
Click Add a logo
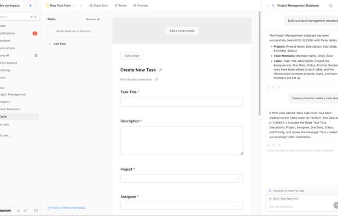[x=132, y=56]
